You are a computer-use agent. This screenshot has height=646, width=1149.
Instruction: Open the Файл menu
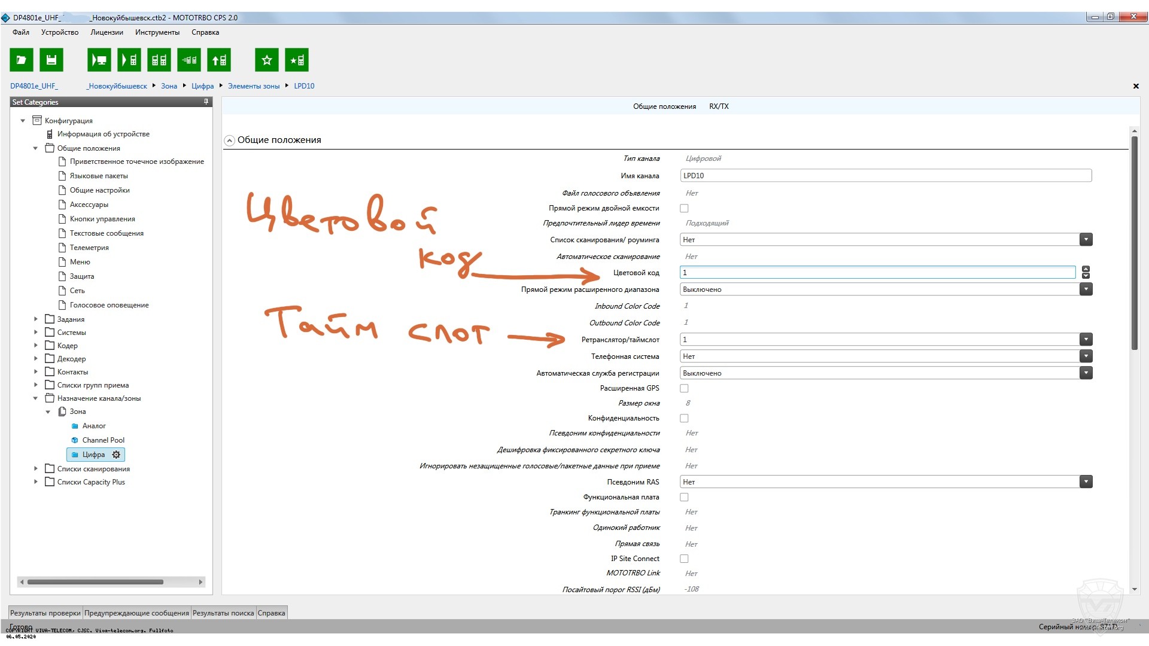coord(20,32)
